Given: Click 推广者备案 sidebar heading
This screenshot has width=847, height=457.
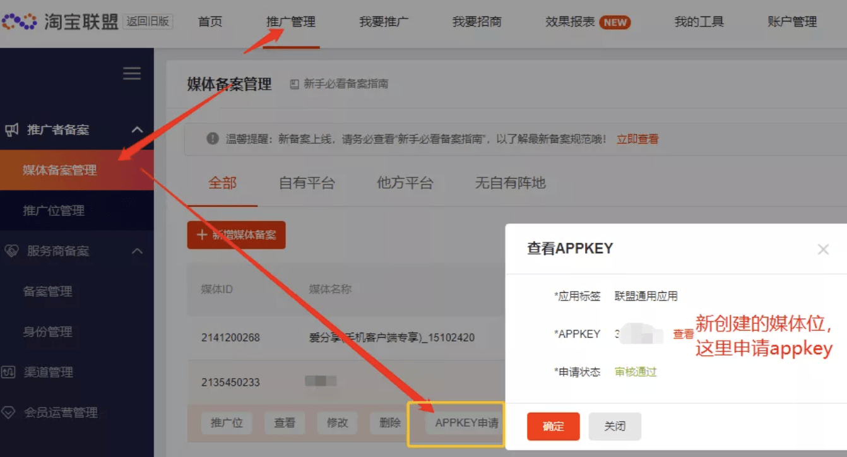Looking at the screenshot, I should (58, 130).
